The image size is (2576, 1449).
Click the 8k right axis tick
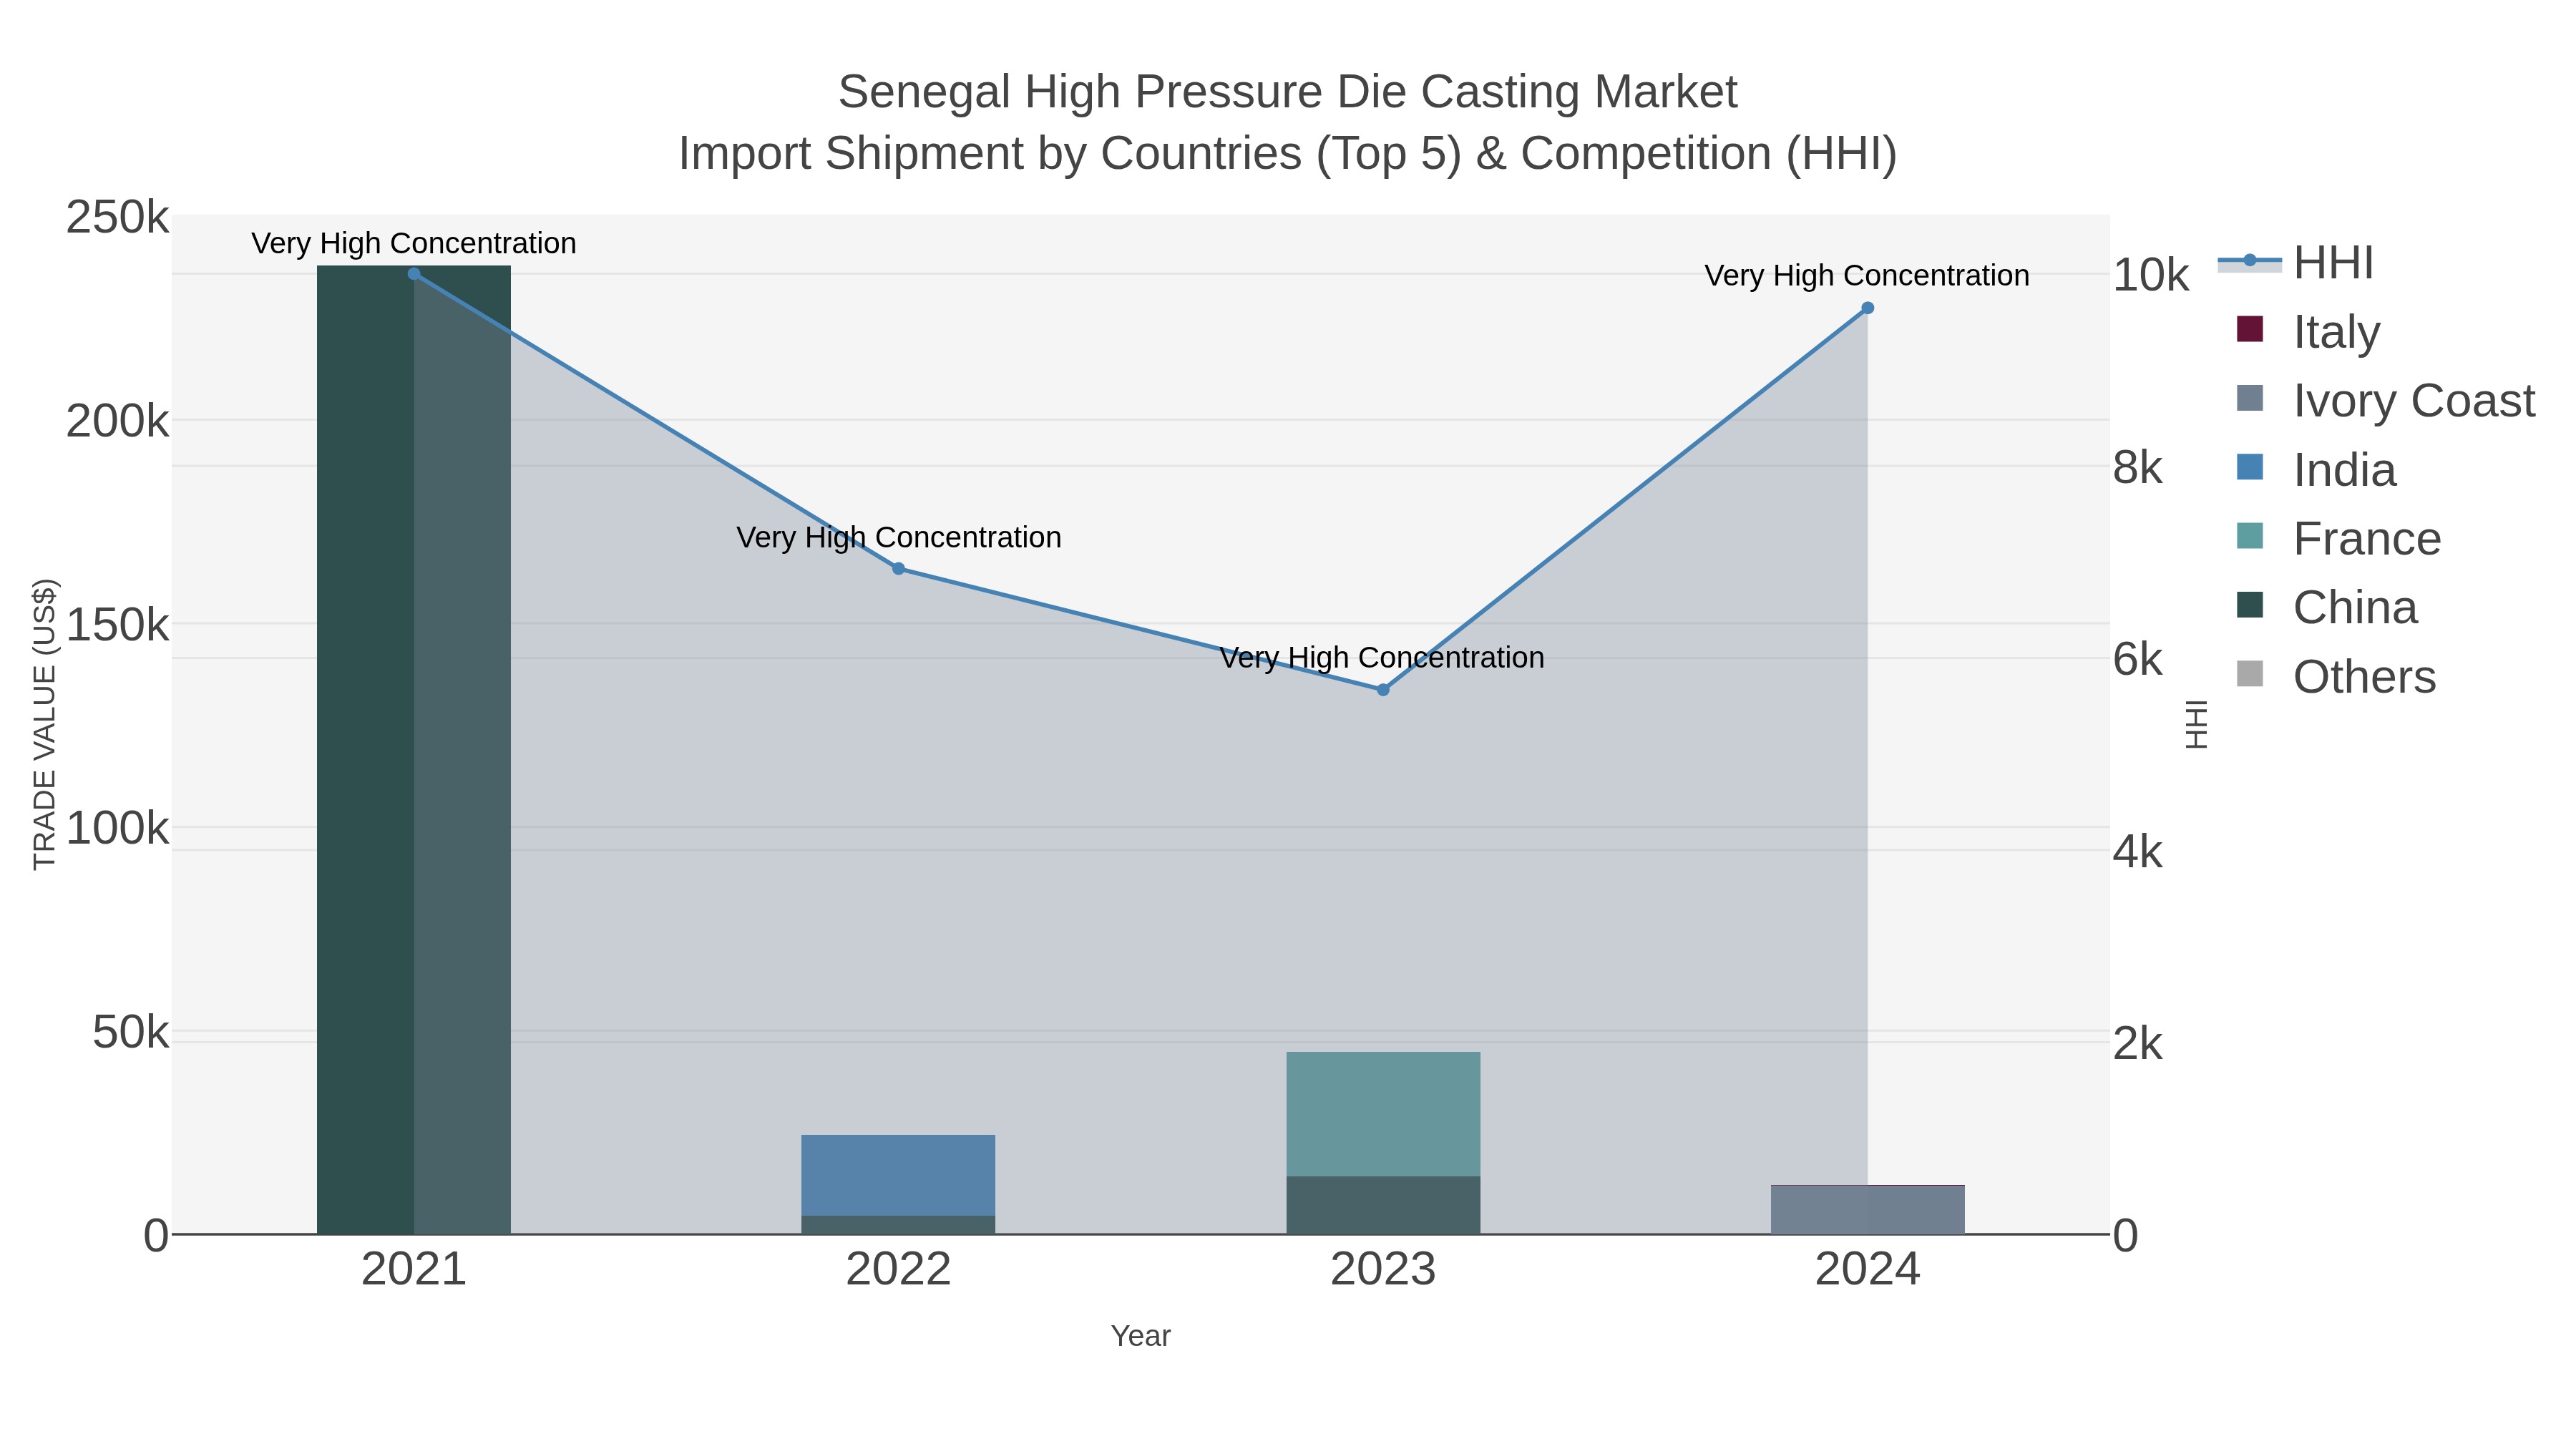coord(2137,467)
